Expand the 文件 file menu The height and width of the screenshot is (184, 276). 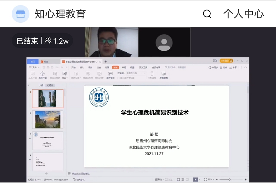(x=34, y=67)
